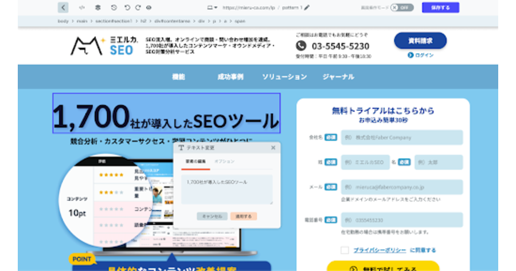Open the ソリューション navigation menu
Image resolution: width=516 pixels, height=271 pixels.
[x=284, y=77]
